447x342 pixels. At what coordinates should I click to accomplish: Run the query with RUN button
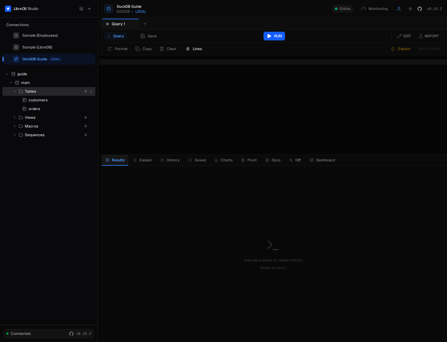(274, 36)
